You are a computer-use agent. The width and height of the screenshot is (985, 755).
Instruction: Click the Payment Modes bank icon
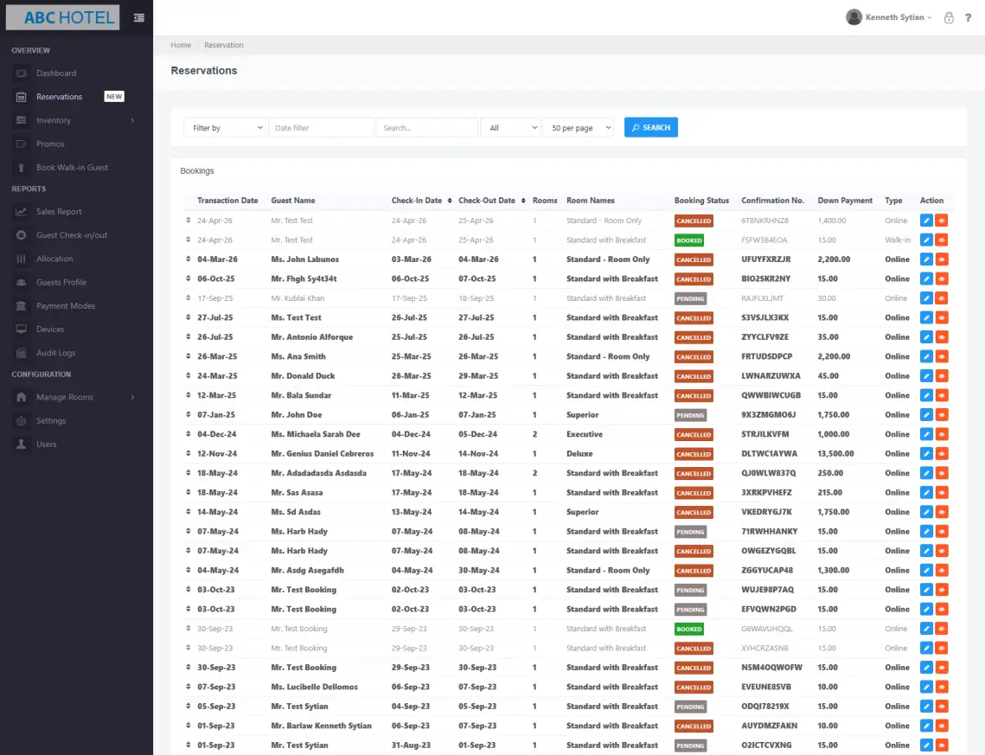(22, 306)
